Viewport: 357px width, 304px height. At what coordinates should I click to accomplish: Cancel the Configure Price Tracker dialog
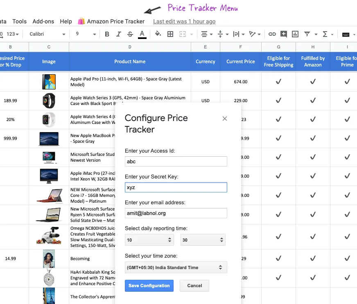(x=194, y=286)
